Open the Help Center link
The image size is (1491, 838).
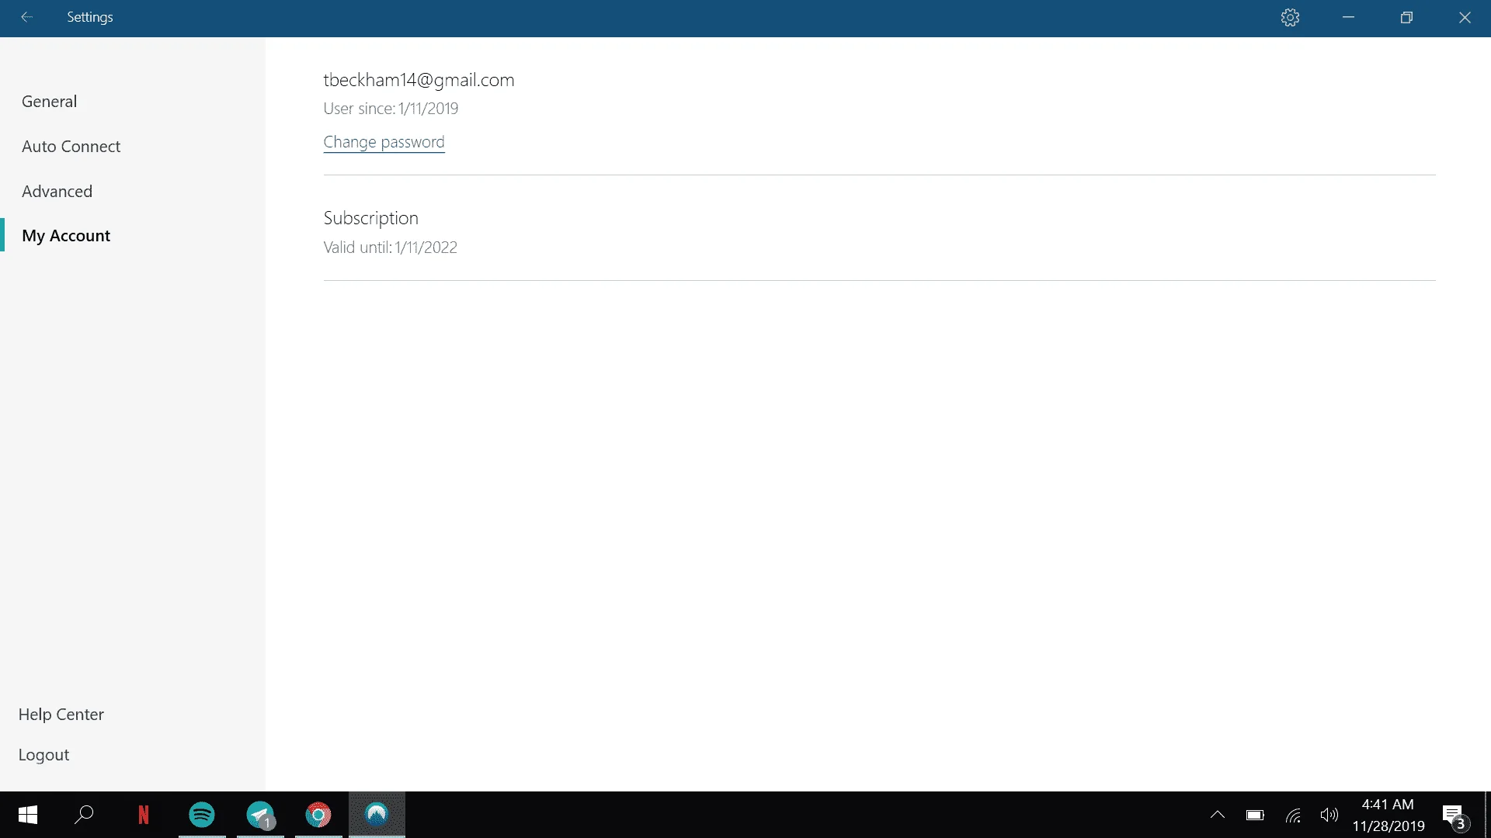click(x=61, y=715)
